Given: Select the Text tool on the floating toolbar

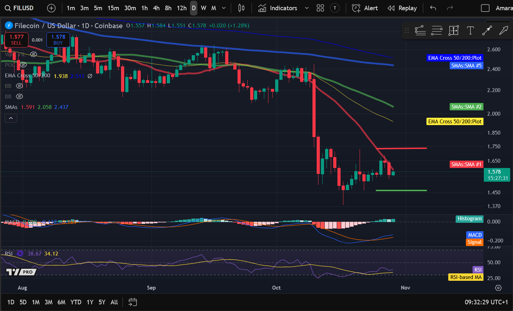Looking at the screenshot, I should [470, 31].
